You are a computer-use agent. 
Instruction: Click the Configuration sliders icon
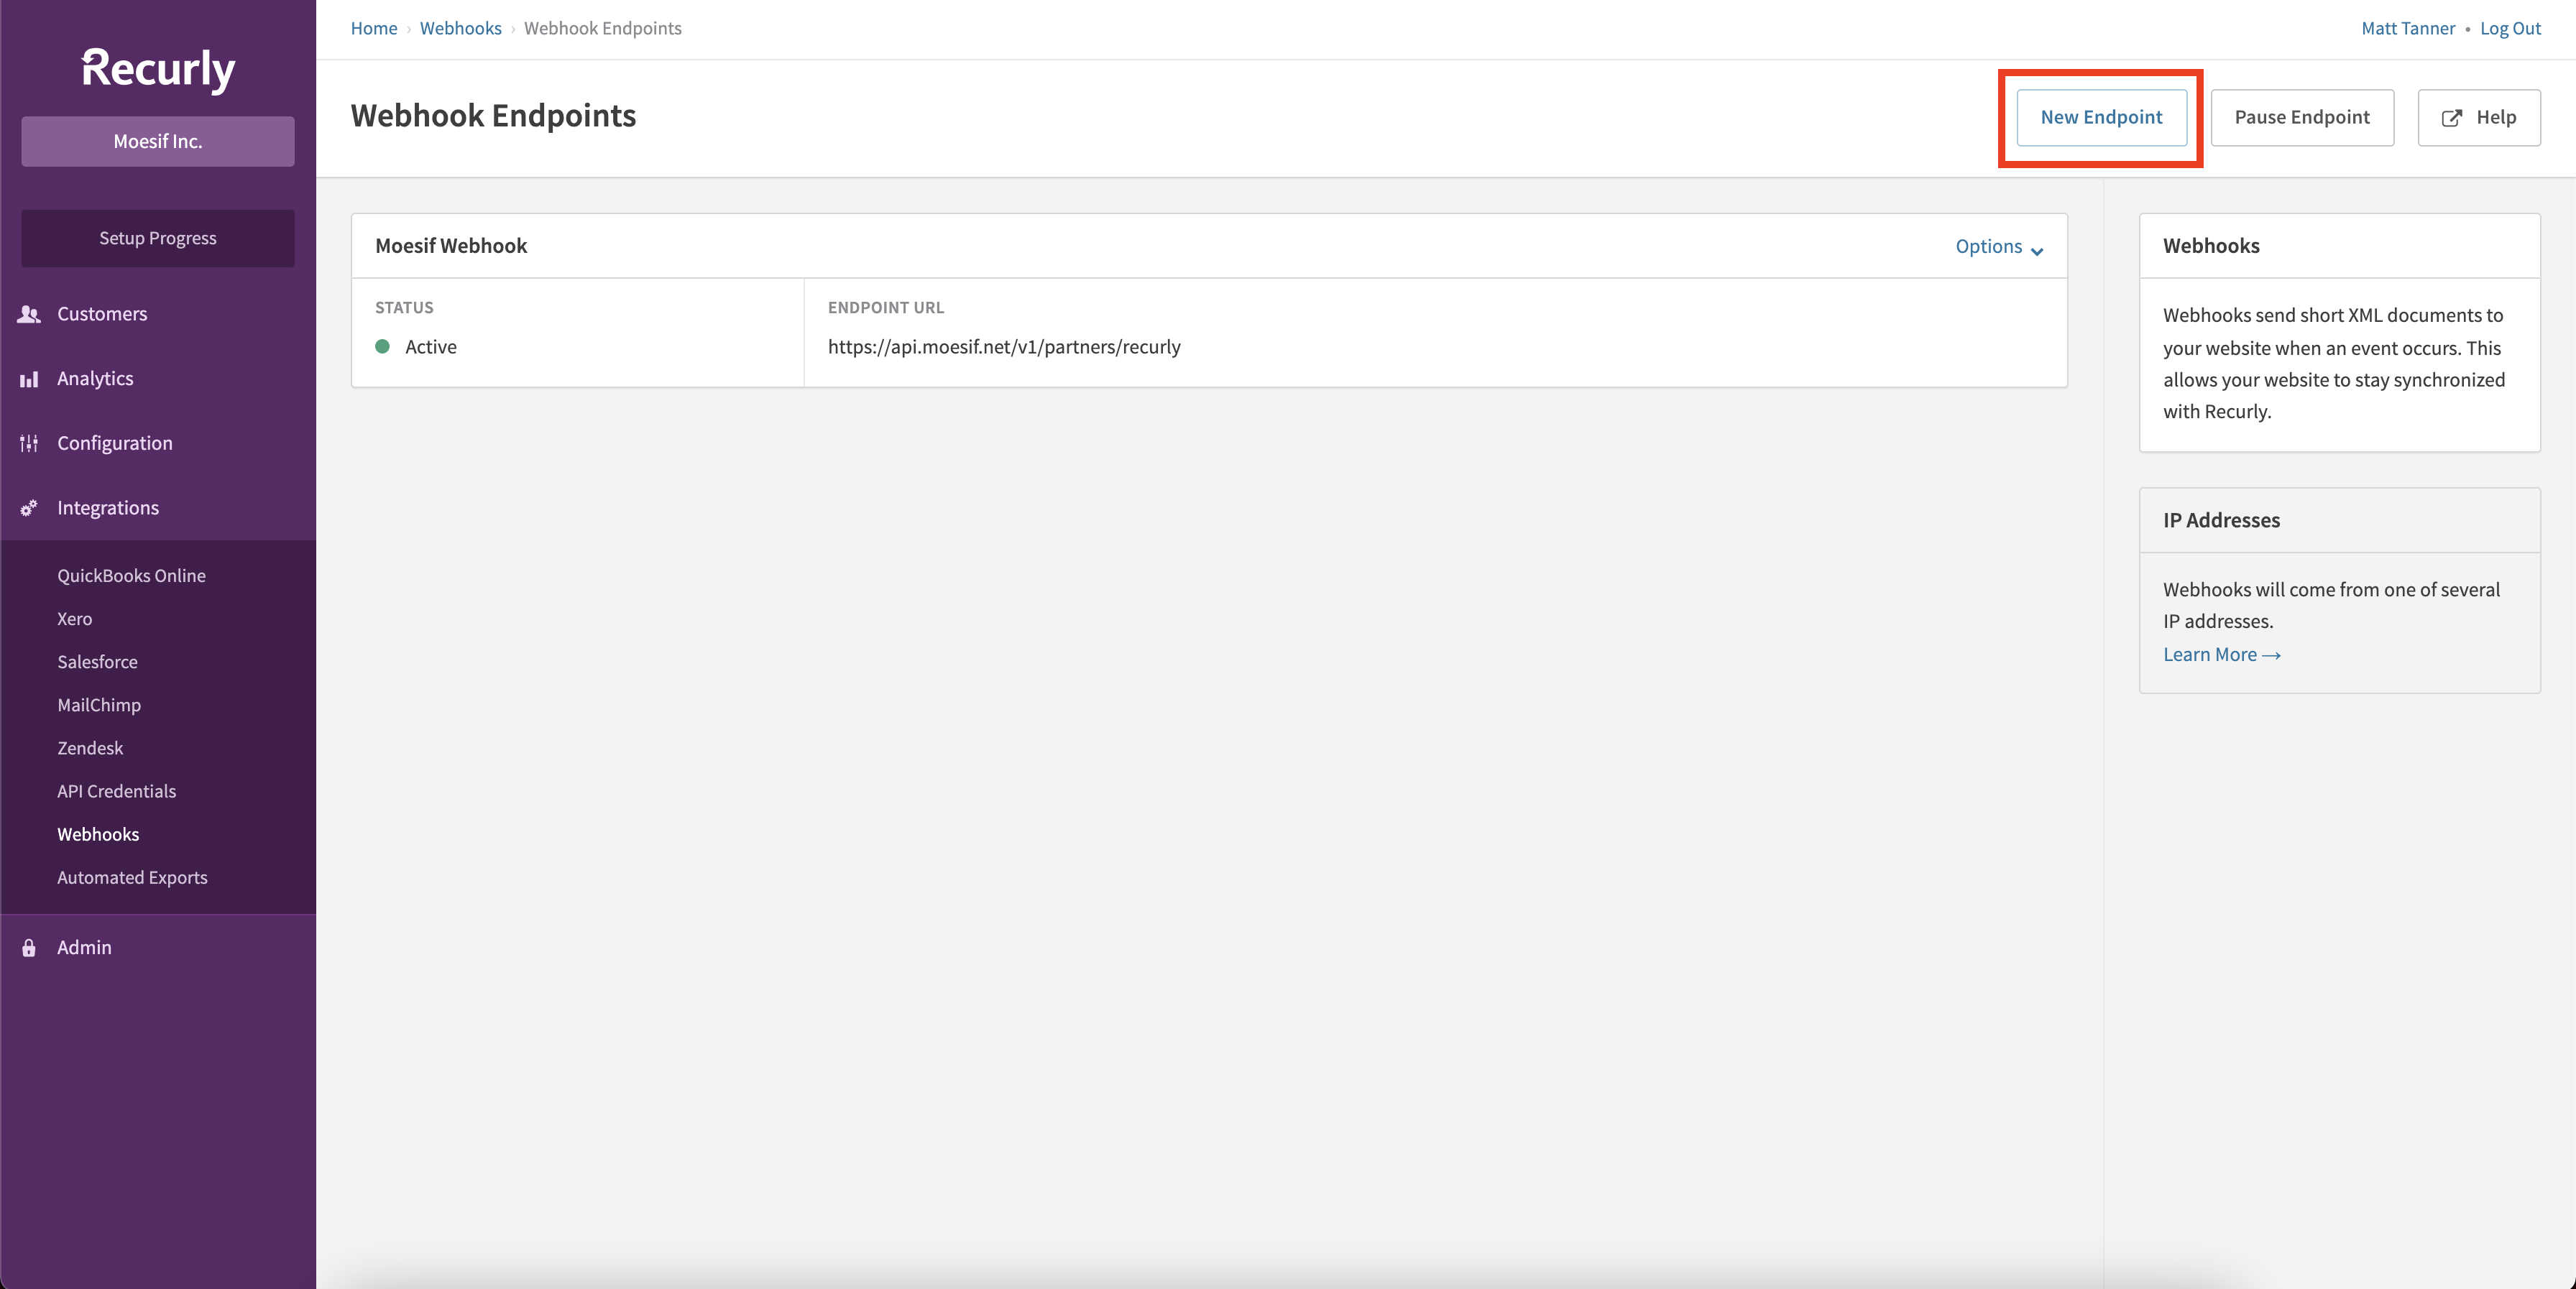click(29, 443)
